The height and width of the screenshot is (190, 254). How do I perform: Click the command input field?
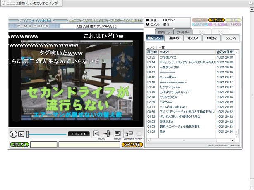tap(44, 145)
